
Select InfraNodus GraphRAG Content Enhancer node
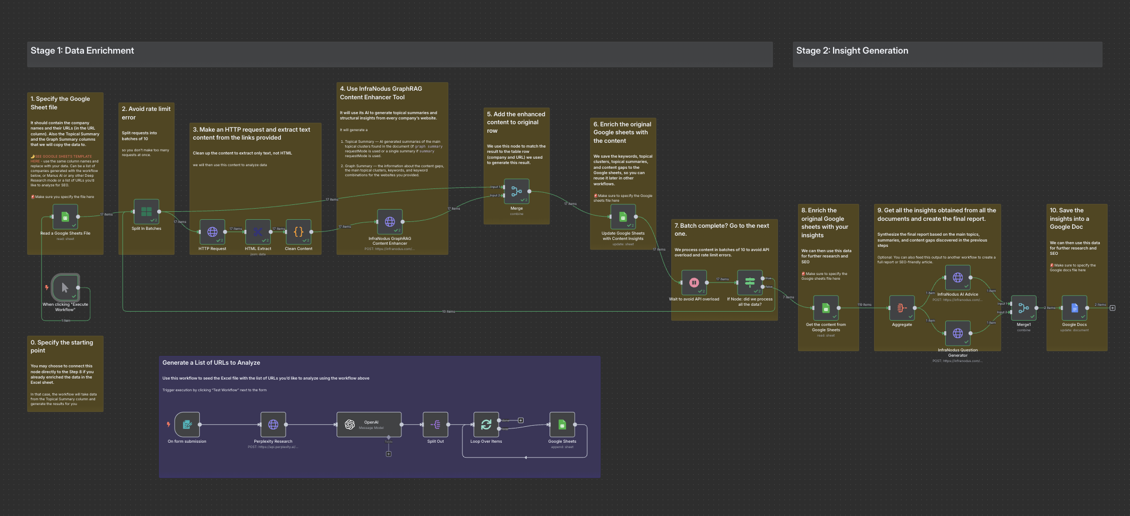390,221
